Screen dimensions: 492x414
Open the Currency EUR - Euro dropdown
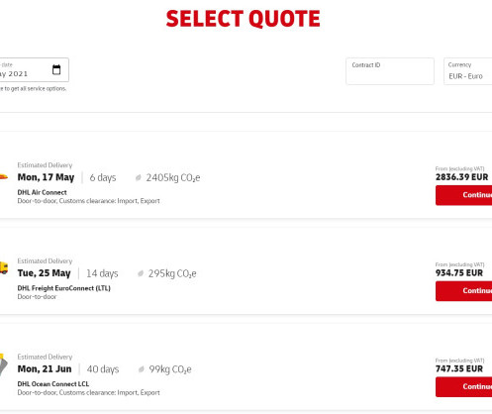(468, 71)
